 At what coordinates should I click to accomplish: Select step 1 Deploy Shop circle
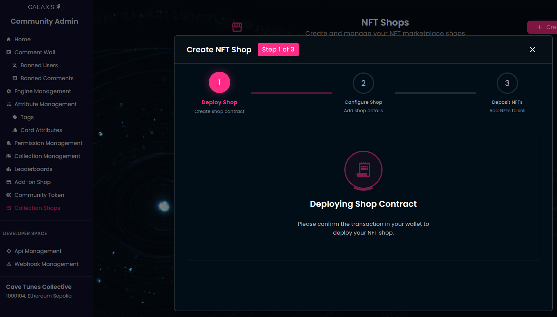pyautogui.click(x=220, y=82)
